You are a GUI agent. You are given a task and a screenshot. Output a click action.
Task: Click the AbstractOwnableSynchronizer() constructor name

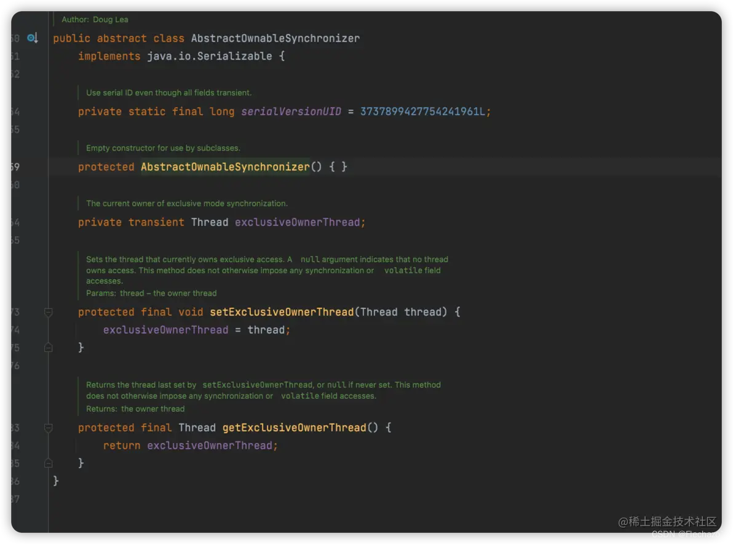click(x=225, y=167)
